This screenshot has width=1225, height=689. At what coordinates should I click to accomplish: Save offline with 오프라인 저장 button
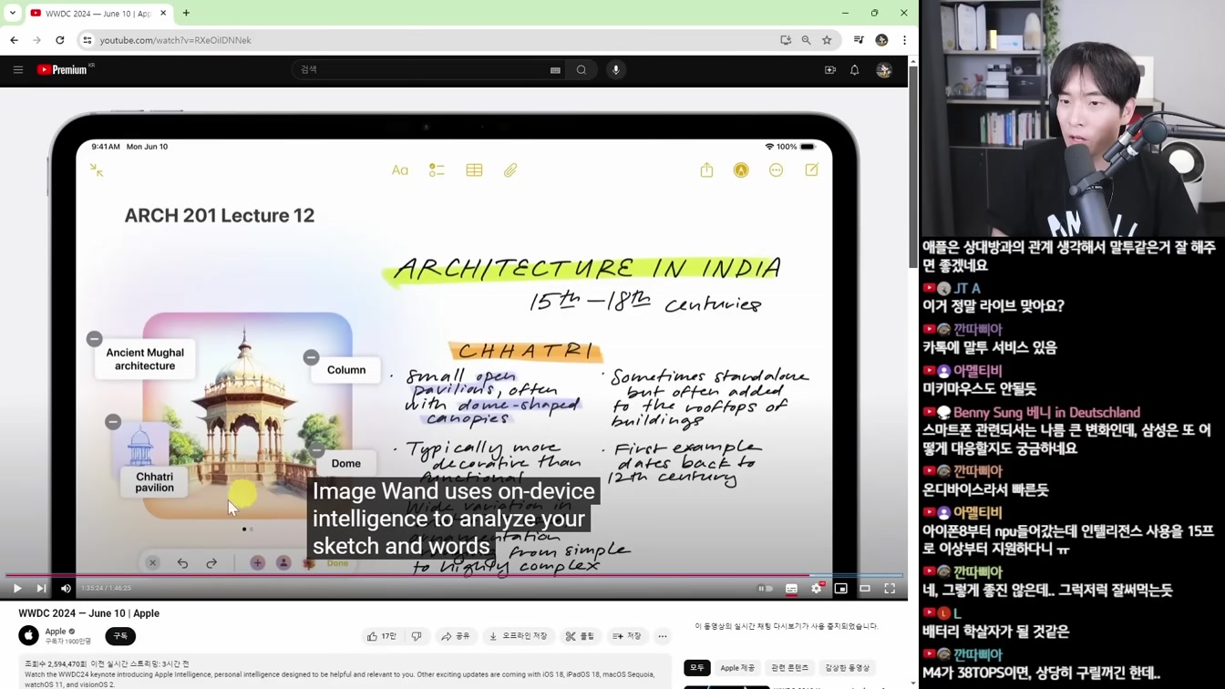[518, 636]
